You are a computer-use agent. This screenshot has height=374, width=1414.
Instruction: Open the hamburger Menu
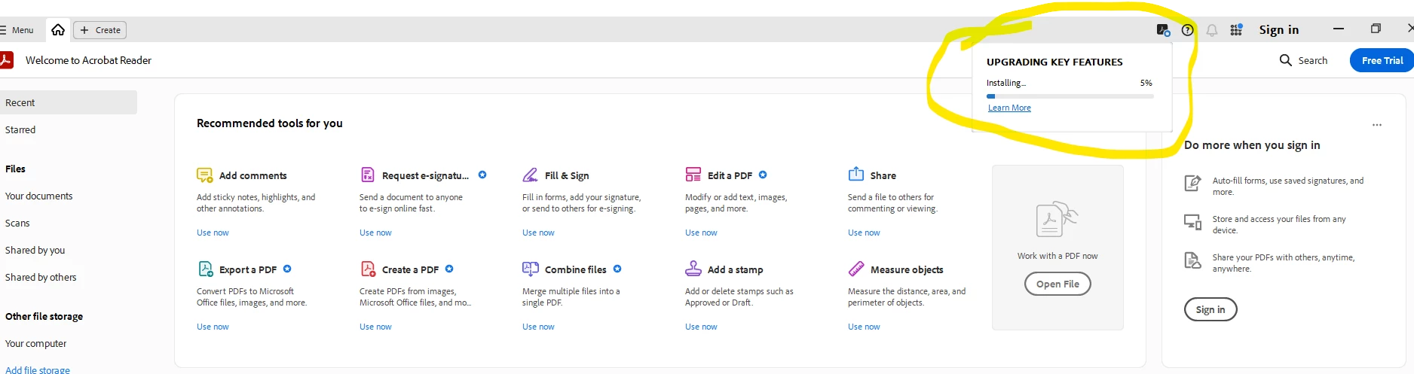(17, 30)
